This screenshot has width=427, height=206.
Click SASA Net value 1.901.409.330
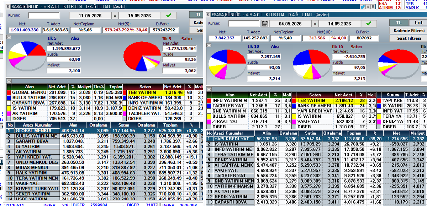click(25, 30)
